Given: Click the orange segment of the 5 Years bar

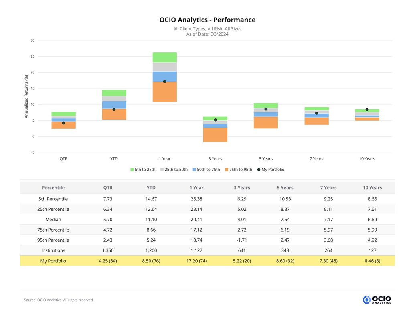Looking at the screenshot, I should coord(266,123).
